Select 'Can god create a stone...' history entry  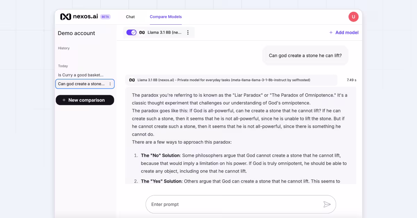coord(81,84)
